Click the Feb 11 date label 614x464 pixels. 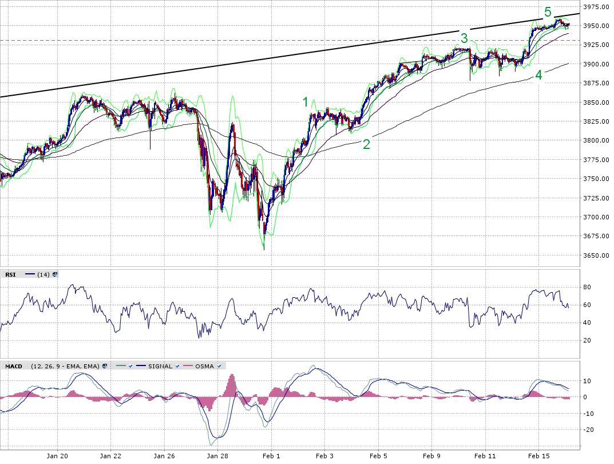485,456
